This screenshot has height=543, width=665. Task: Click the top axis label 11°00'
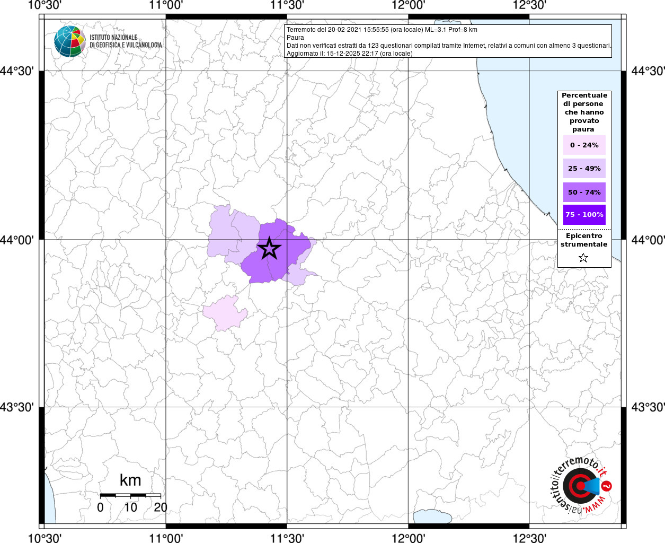pos(166,5)
